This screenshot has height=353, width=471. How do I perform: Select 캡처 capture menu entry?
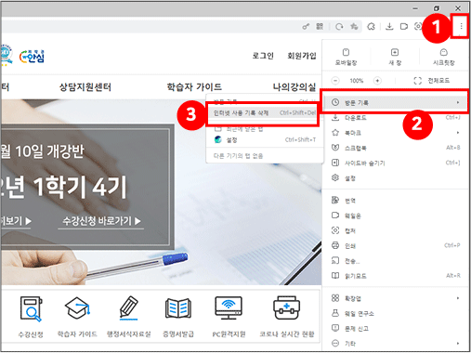[x=396, y=230]
